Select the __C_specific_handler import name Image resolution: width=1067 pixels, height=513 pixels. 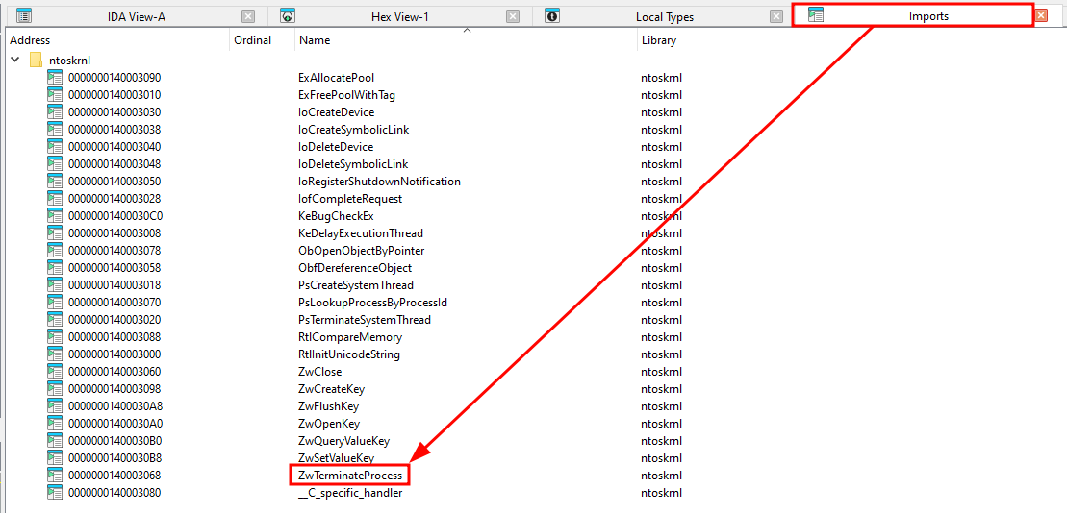(350, 493)
